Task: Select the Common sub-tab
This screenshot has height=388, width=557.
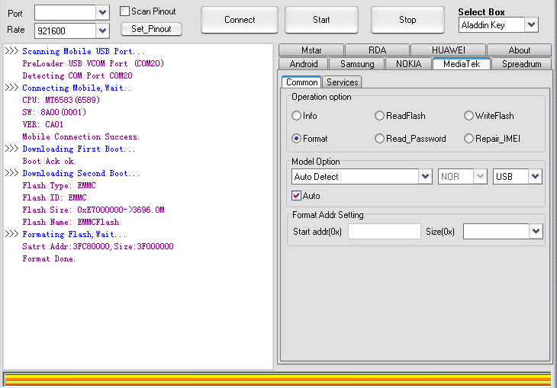Action: [301, 82]
